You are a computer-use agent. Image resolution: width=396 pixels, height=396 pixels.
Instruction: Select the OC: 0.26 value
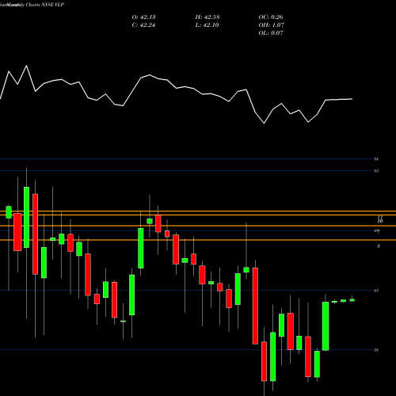[x=271, y=17]
